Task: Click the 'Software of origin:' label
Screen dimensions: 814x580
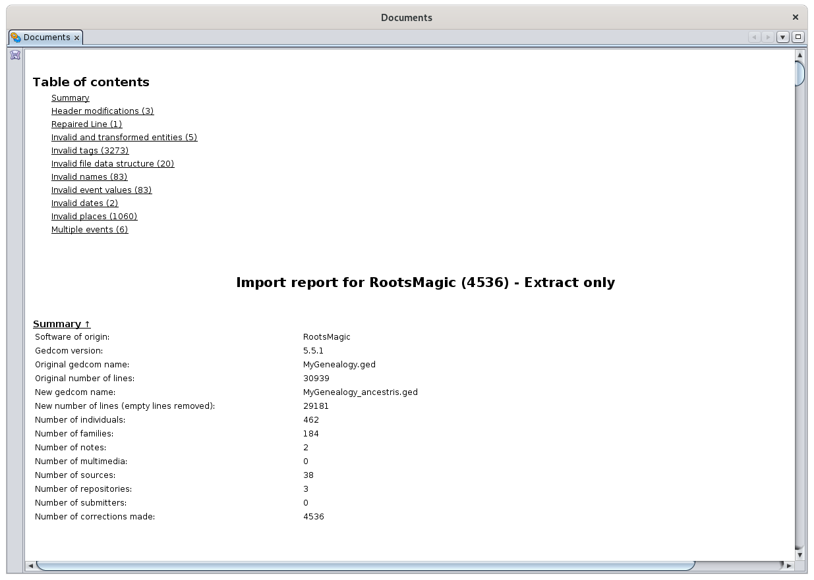Action: pos(73,337)
